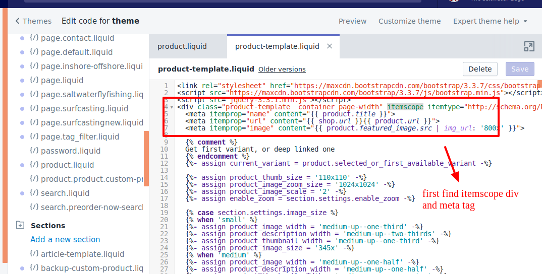This screenshot has height=274, width=542.
Task: Click liquid file icon beside page.liquid
Action: coord(34,80)
